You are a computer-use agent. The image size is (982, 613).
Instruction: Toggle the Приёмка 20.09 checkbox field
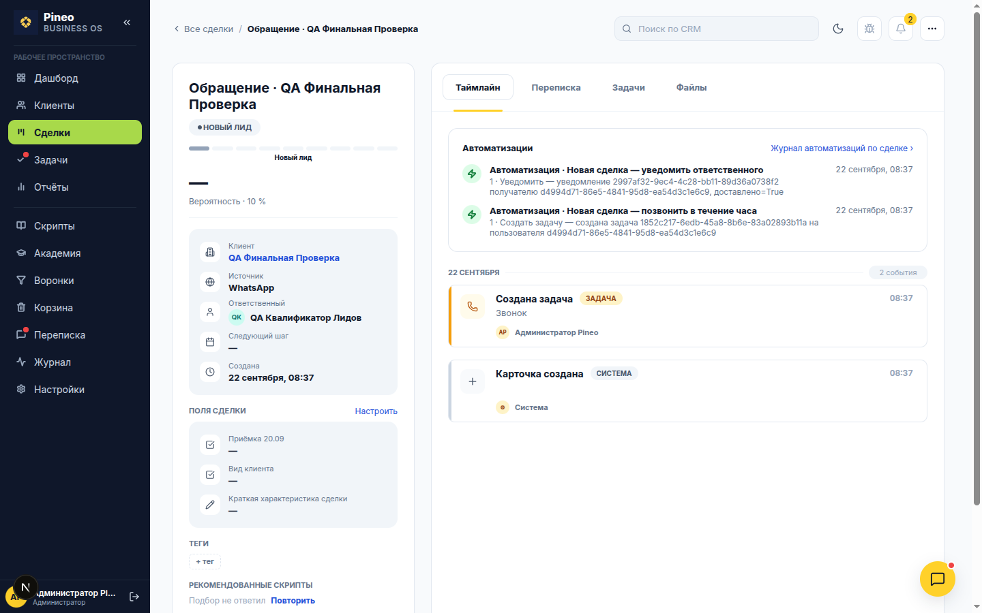coord(210,445)
